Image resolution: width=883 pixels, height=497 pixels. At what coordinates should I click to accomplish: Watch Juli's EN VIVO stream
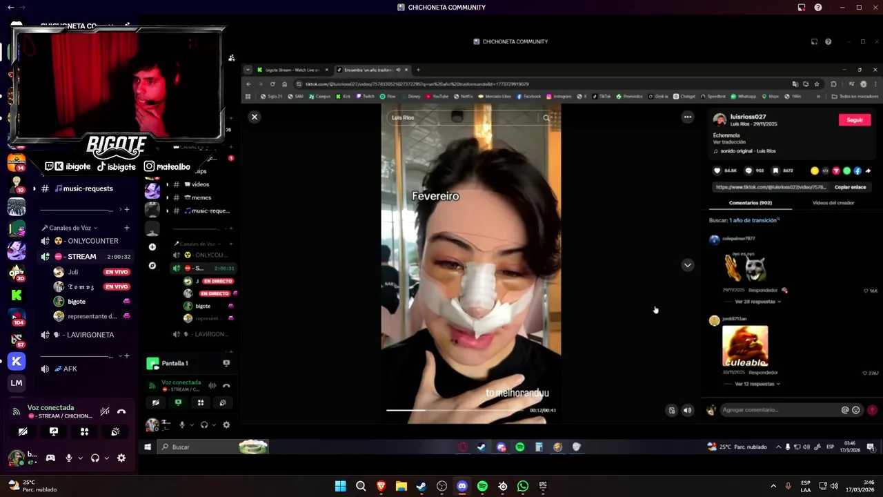click(x=117, y=272)
